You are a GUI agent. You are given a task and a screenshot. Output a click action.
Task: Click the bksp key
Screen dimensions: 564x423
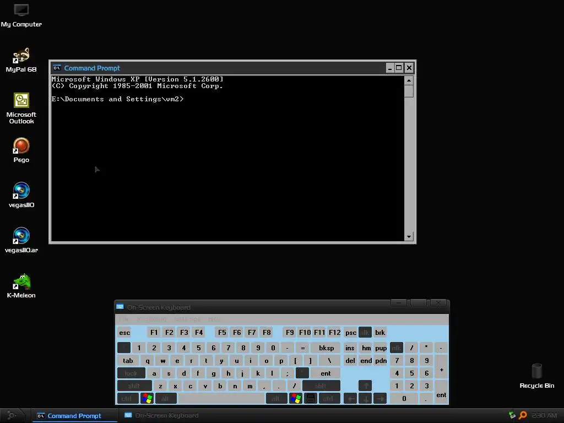coord(326,348)
